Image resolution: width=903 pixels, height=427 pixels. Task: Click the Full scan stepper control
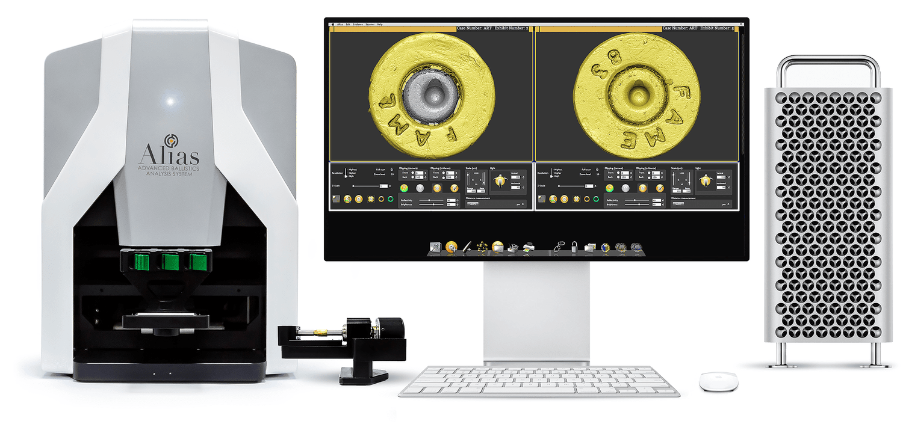[391, 170]
